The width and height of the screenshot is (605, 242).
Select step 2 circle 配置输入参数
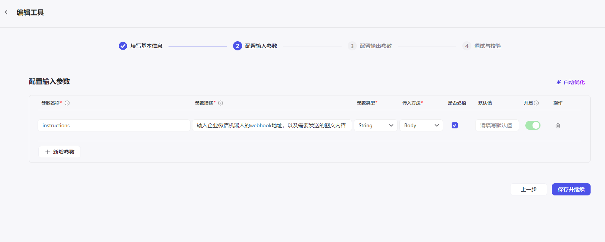tap(238, 46)
